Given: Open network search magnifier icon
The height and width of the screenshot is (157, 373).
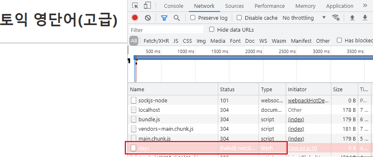Looking at the screenshot, I should tap(177, 18).
